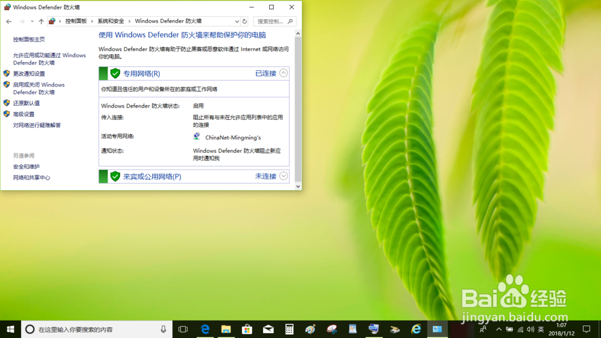Click the 专用网络(R) header text
Viewport: 601px width, 338px height.
tap(141, 73)
